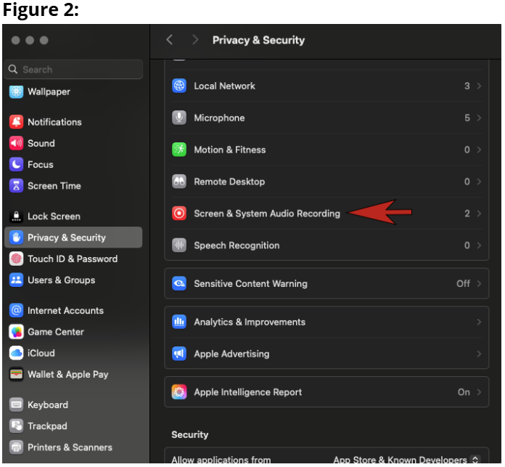Click the Speech Recognition waveform icon
The width and height of the screenshot is (505, 467).
[179, 245]
